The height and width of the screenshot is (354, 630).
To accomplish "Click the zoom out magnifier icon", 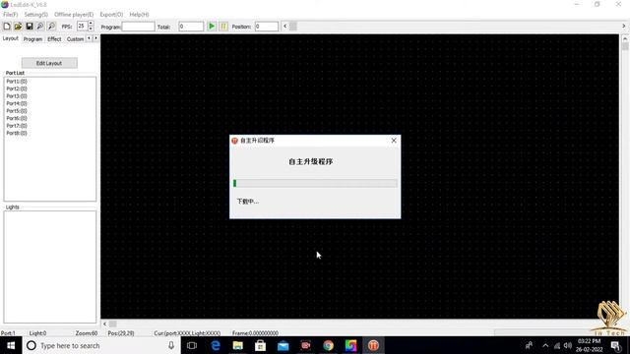I will pos(51,27).
